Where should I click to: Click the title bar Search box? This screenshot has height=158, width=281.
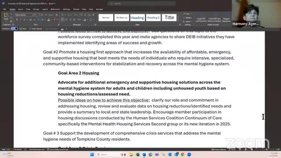tap(141, 4)
